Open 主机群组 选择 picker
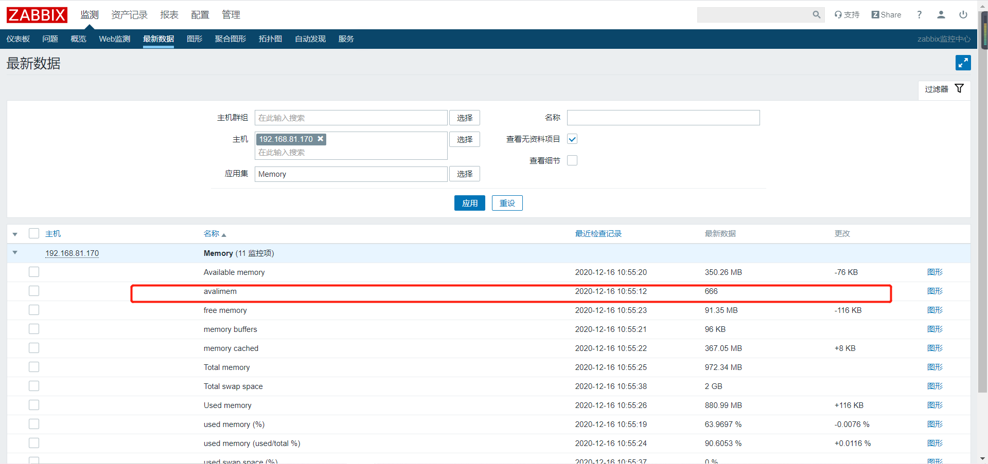The image size is (988, 464). tap(465, 118)
